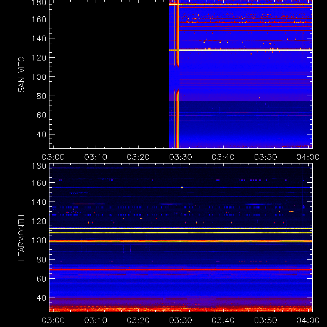
Task: Select the 03:20 time label under the San Vito panel
Action: 138,157
